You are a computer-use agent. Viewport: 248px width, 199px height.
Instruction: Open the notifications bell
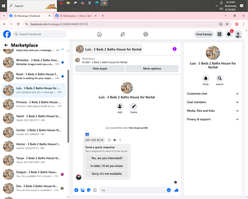pyautogui.click(x=229, y=34)
